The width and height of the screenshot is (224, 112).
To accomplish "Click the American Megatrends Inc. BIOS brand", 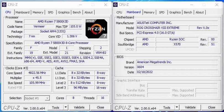I will tap(177, 62).
